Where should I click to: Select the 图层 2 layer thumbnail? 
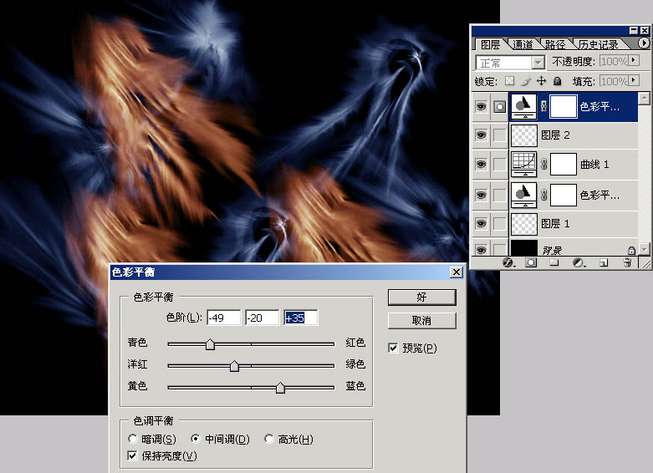point(524,135)
